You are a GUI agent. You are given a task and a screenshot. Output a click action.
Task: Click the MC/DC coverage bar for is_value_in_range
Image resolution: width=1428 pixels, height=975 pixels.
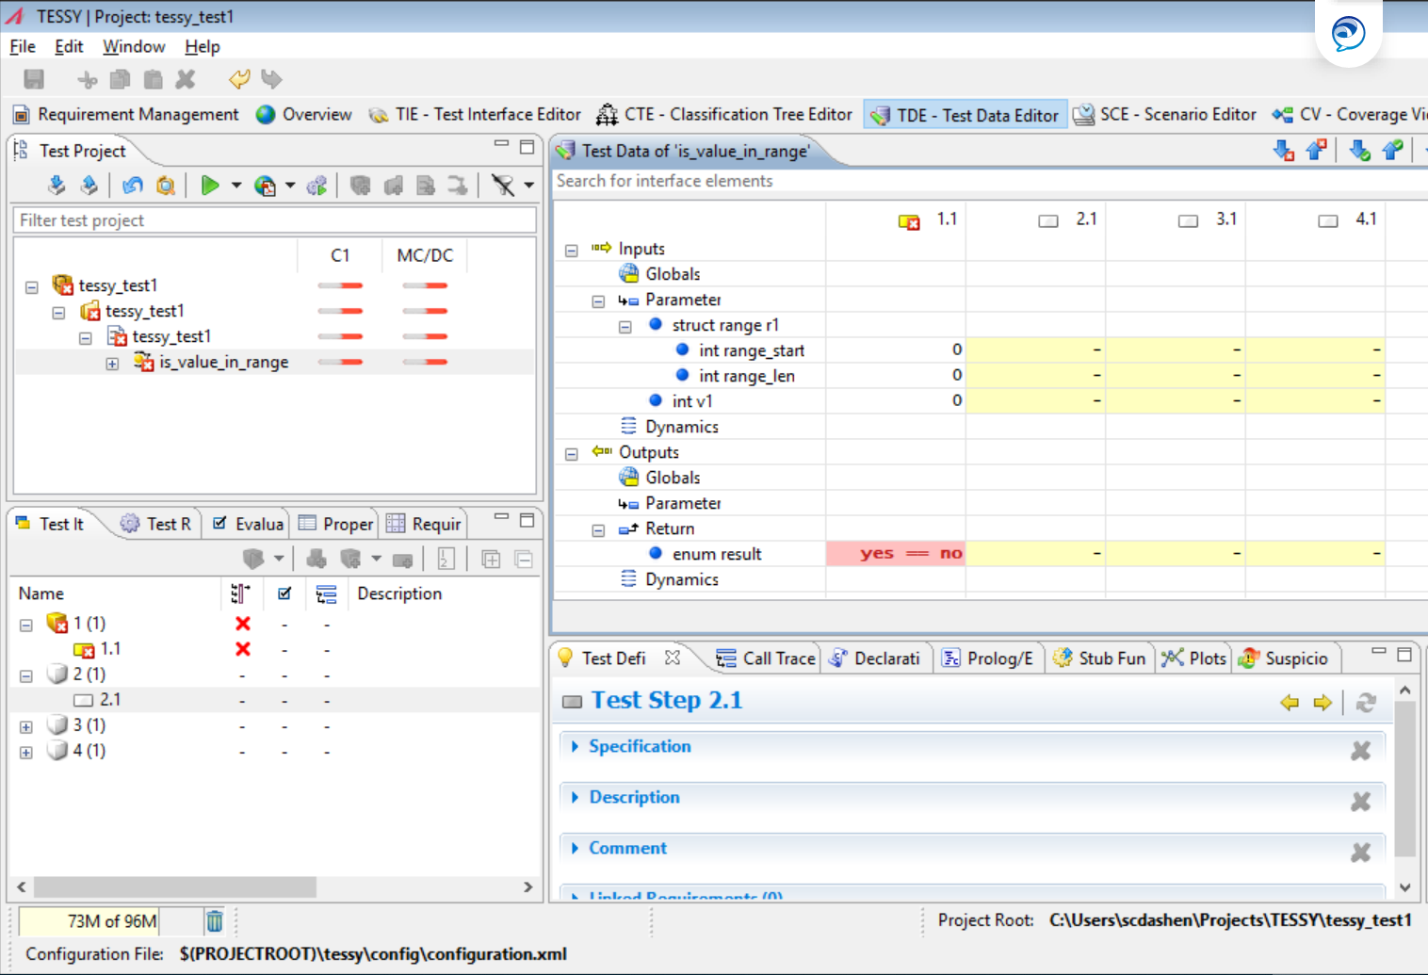[425, 362]
